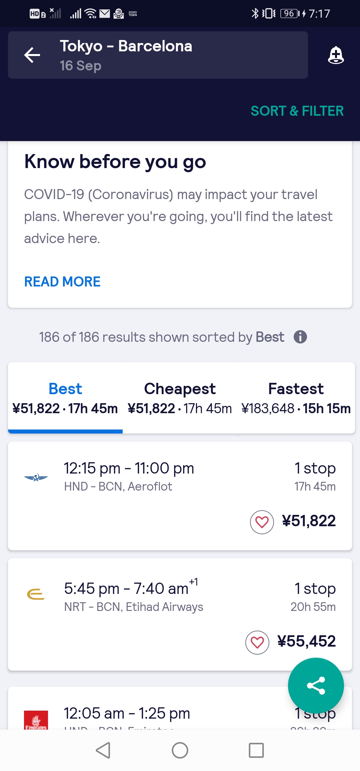Select the Best sorting tab
The height and width of the screenshot is (771, 360).
click(65, 398)
